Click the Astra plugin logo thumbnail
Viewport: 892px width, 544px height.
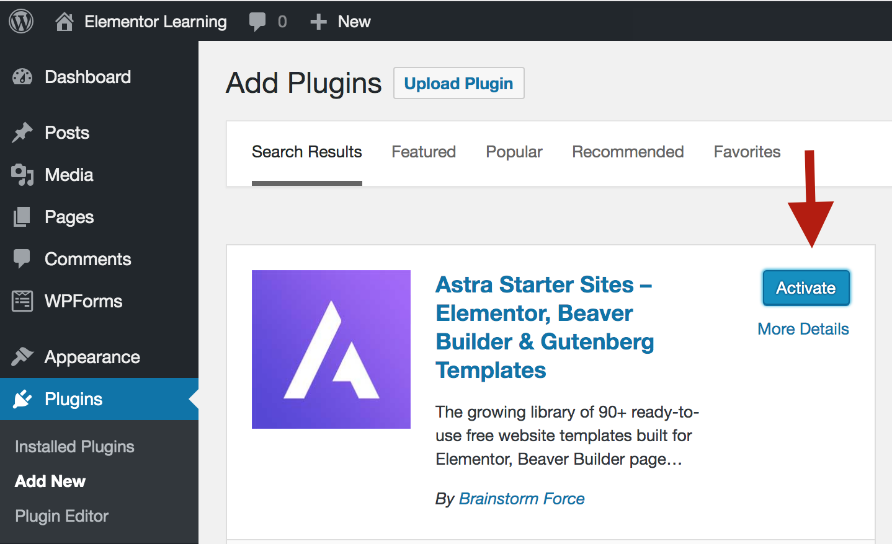coord(331,349)
